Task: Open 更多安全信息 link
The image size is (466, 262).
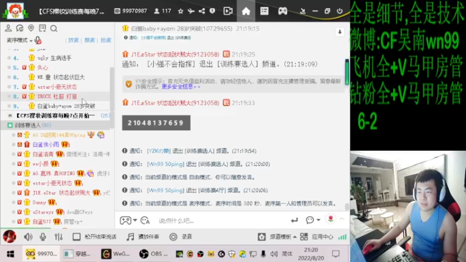Action: [181, 87]
